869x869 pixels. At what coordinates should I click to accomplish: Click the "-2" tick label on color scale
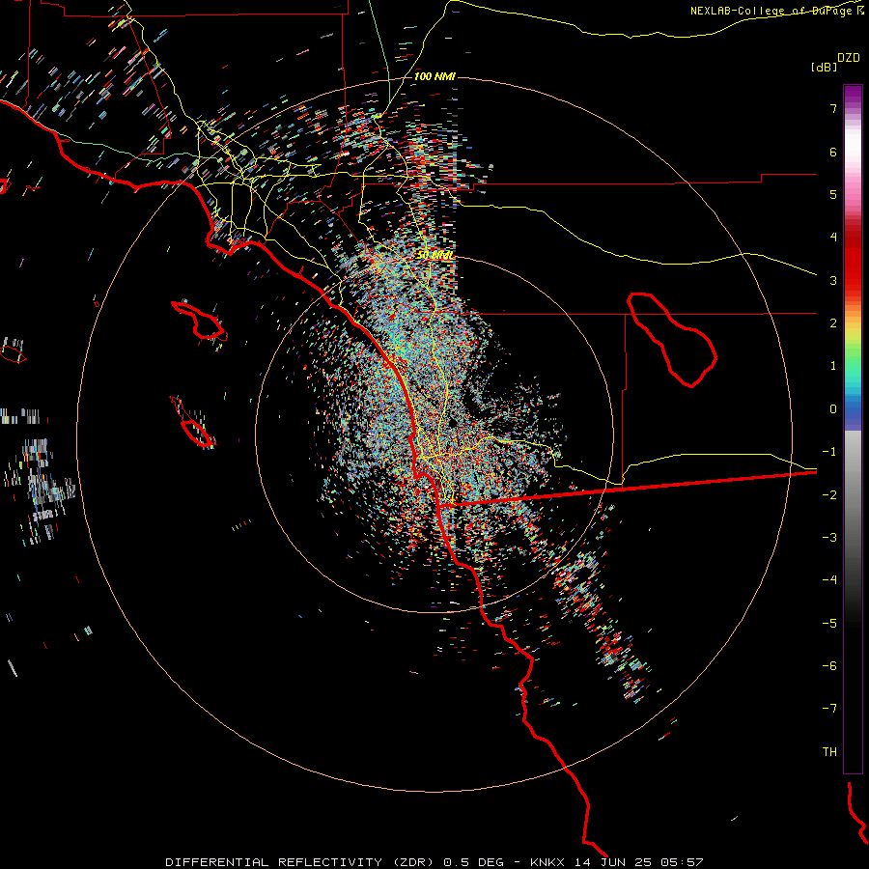(x=829, y=494)
